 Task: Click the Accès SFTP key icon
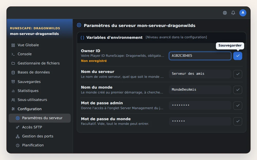click(x=17, y=127)
